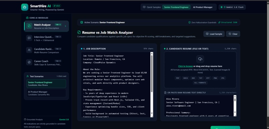
Task: Click the Core AI Modules cube icon
Action: pos(27,18)
